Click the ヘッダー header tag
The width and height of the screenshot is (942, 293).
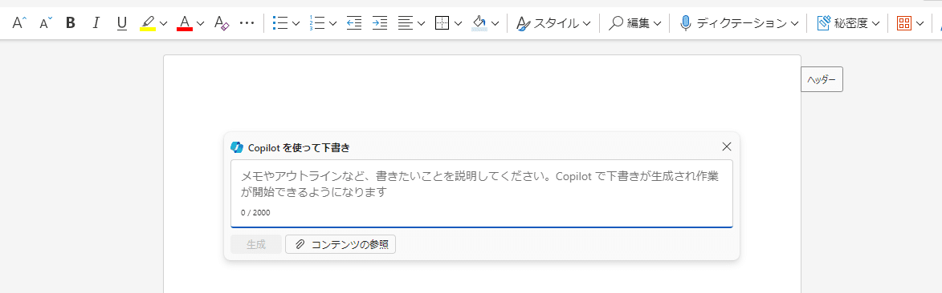[x=822, y=79]
